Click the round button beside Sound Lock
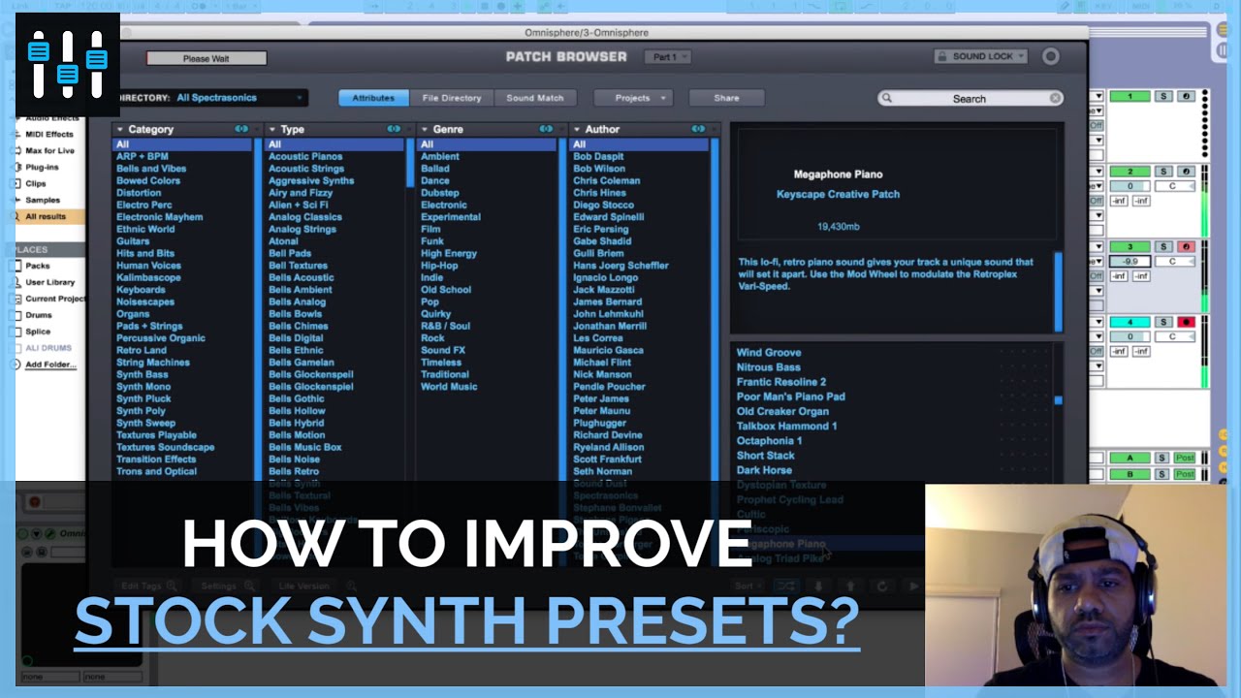Screen dimensions: 1241x698 [x=1050, y=56]
